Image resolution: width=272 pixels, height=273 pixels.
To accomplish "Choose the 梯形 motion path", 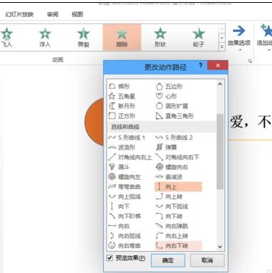I will (119, 86).
